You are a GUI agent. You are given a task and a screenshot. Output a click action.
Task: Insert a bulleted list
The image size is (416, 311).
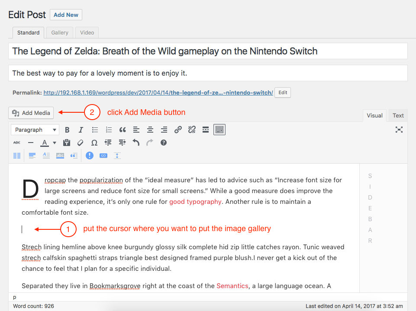(x=95, y=130)
